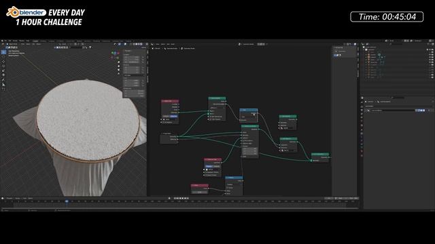435x244 pixels.
Task: Toggle Hole Tolerant on Mesh Boolean node
Action: [x=210, y=119]
